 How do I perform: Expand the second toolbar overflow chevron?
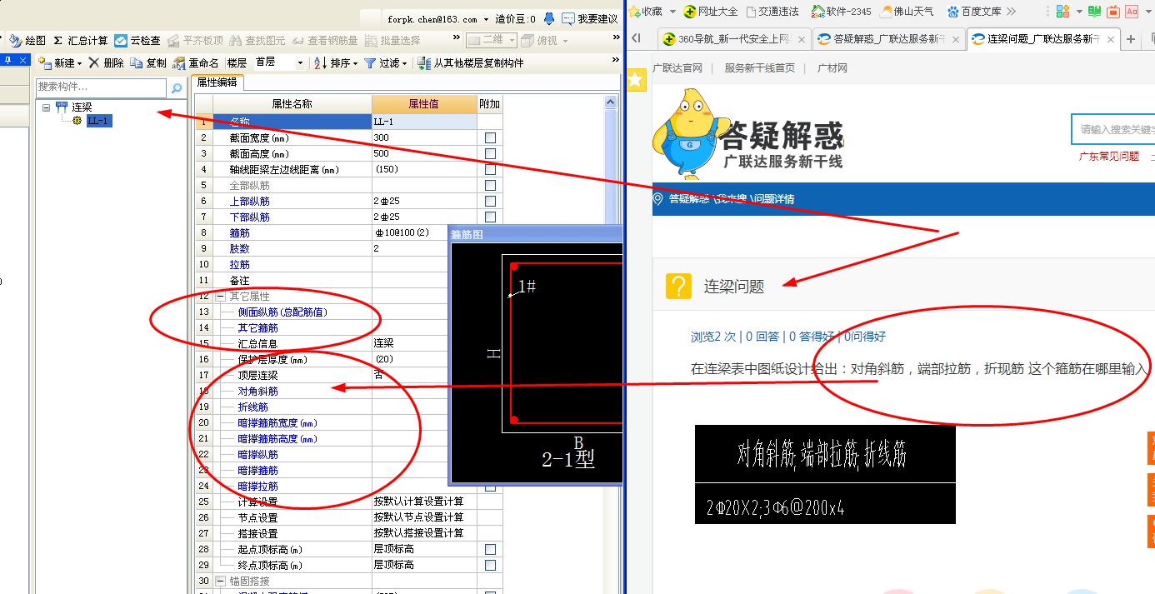coord(616,60)
